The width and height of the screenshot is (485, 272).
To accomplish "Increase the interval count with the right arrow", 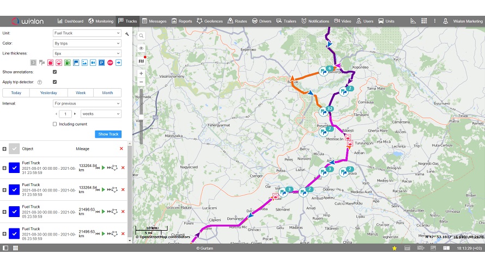I will 75,114.
